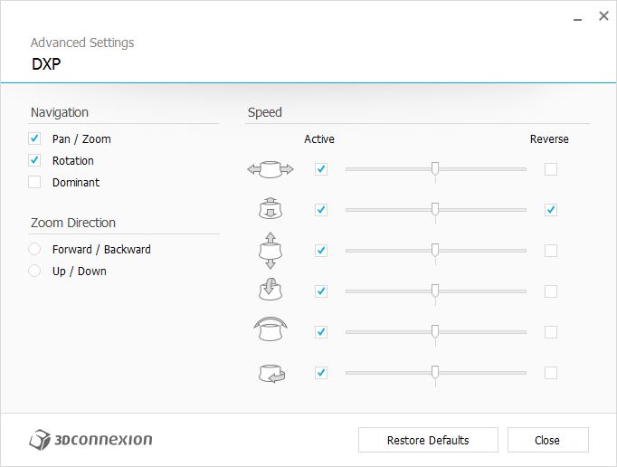Enable the Dominant checkbox
The width and height of the screenshot is (617, 467).
[34, 182]
